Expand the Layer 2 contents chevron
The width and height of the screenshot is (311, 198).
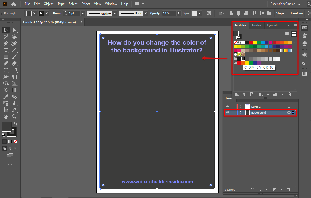tap(241, 107)
